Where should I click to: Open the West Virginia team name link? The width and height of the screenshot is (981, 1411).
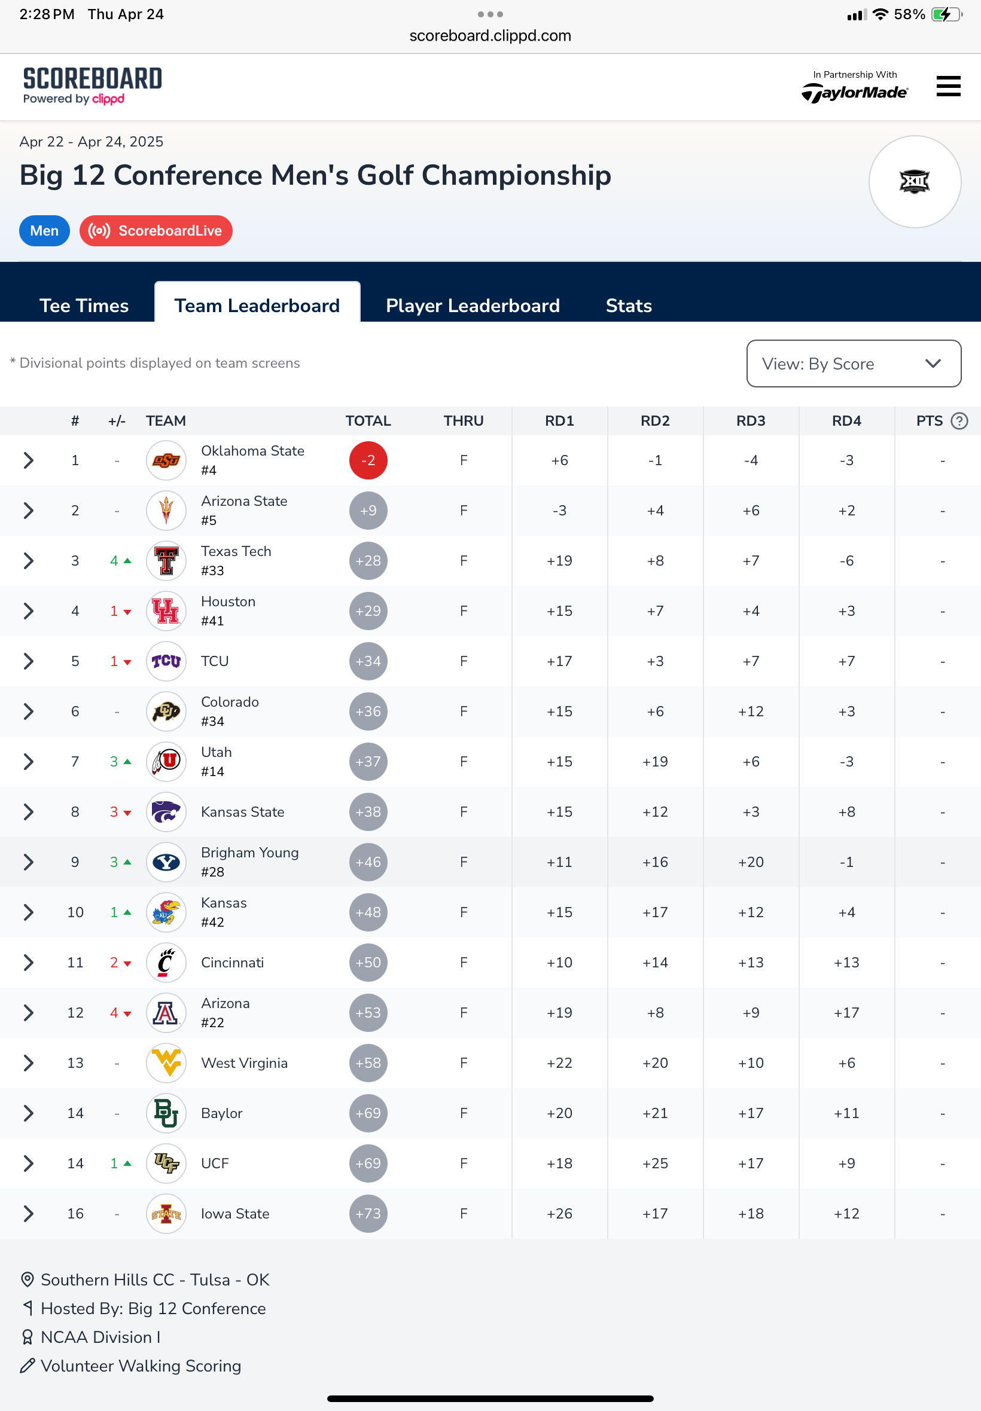[244, 1063]
